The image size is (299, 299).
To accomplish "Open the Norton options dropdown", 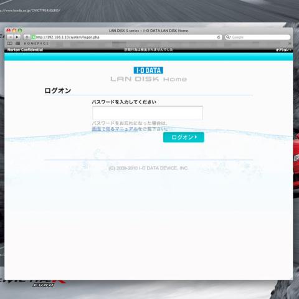I will [x=283, y=50].
